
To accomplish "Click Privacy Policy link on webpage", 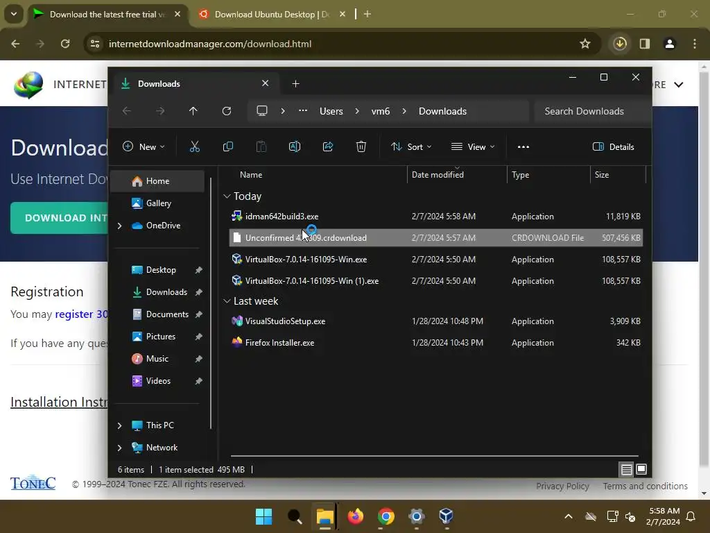I will coord(562,486).
